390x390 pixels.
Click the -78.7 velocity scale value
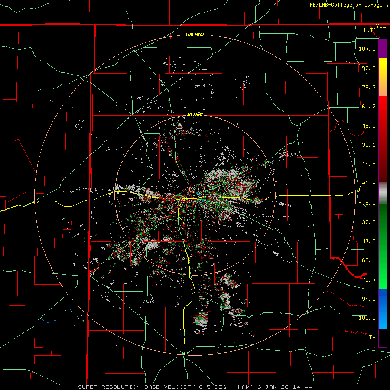367,280
